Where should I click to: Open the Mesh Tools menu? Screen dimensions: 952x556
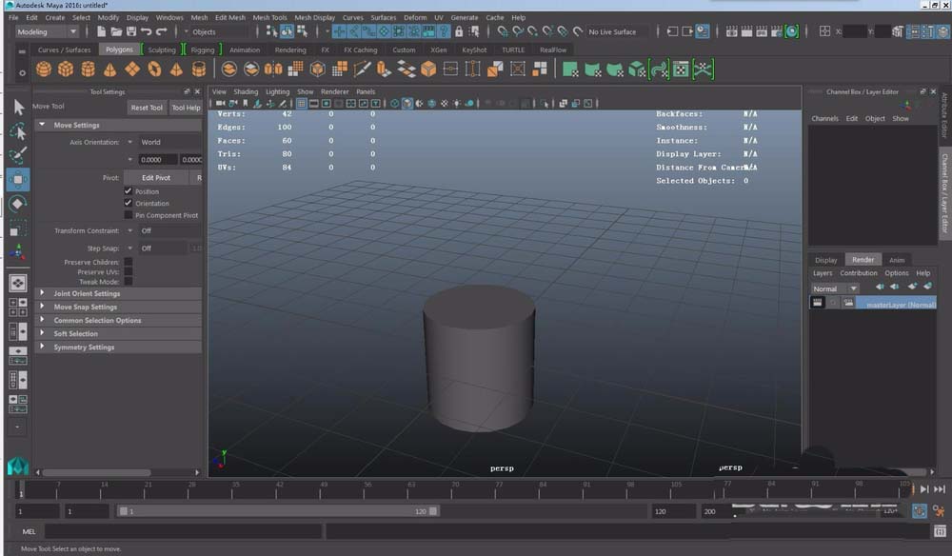[x=269, y=17]
